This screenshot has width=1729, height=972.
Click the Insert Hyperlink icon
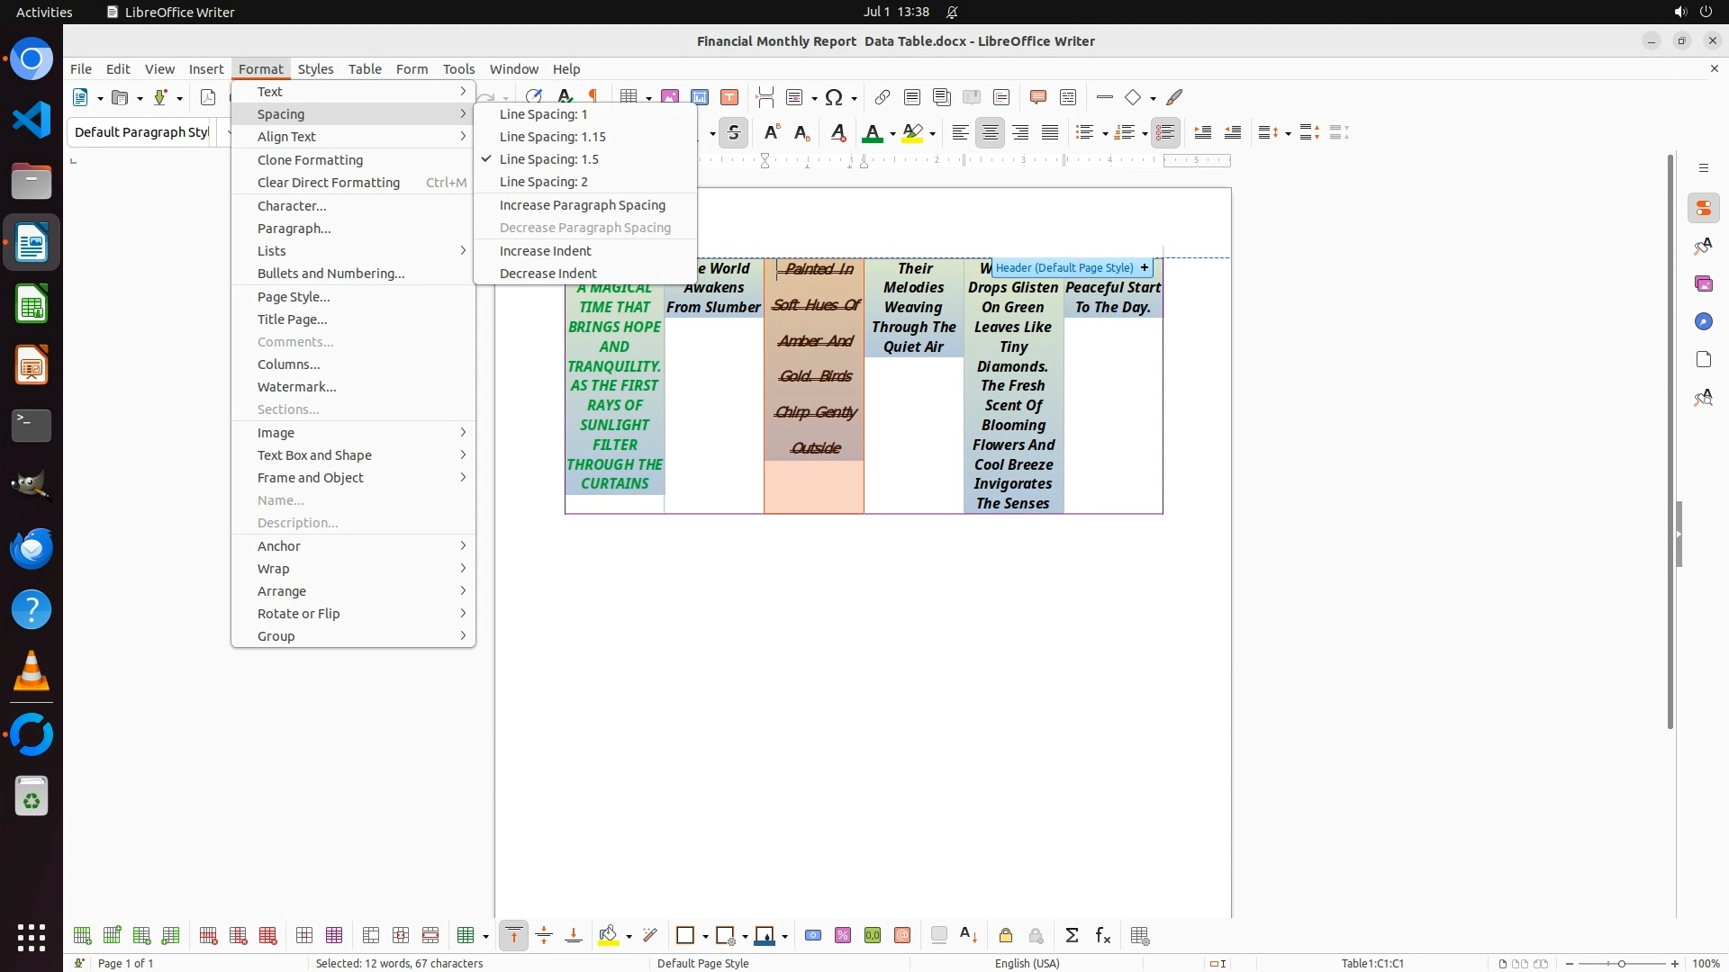tap(883, 97)
